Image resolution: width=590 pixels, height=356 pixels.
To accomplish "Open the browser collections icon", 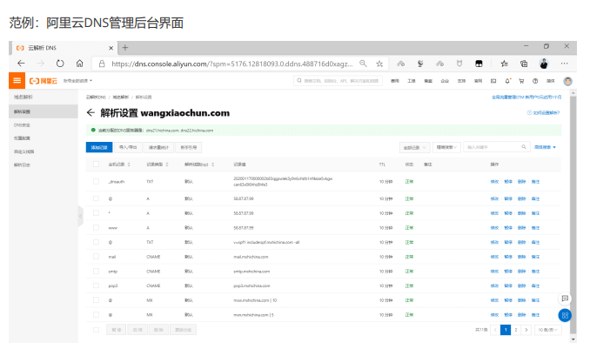I will (x=524, y=64).
